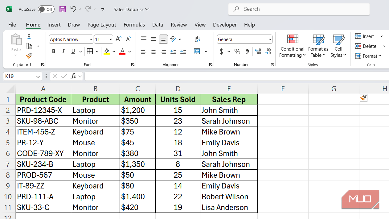Viewport: 389px width, 219px height.
Task: Expand the Name Box dropdown arrow
Action: [38, 76]
